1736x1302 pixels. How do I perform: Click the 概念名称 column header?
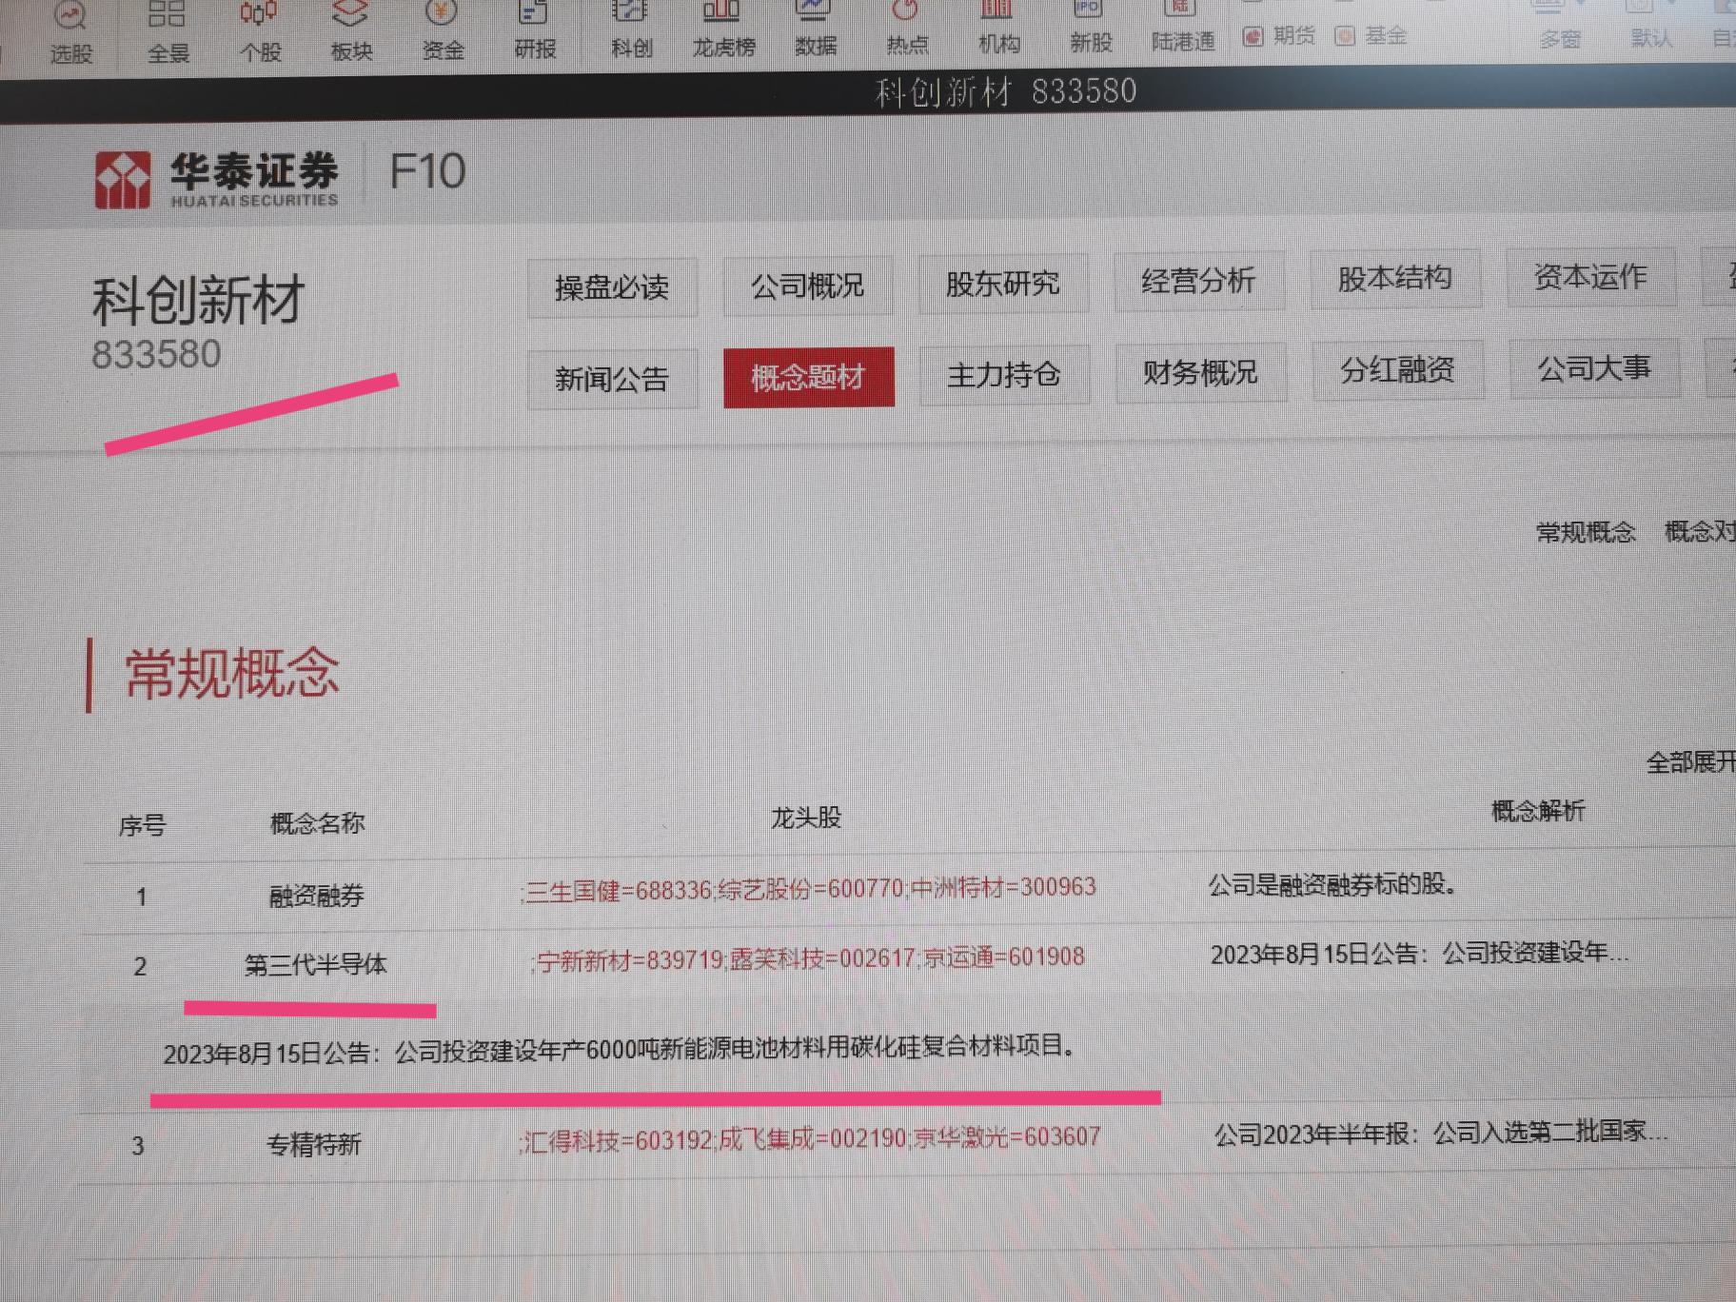pyautogui.click(x=317, y=823)
